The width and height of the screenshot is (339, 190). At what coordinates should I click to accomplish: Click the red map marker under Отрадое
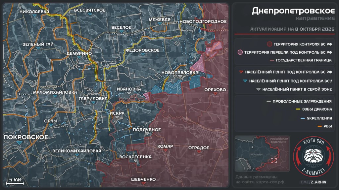pos(199,152)
